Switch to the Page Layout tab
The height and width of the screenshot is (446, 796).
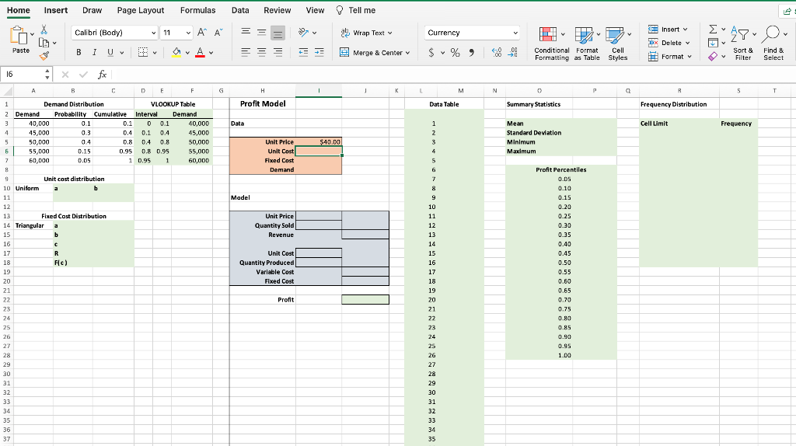[x=141, y=10]
